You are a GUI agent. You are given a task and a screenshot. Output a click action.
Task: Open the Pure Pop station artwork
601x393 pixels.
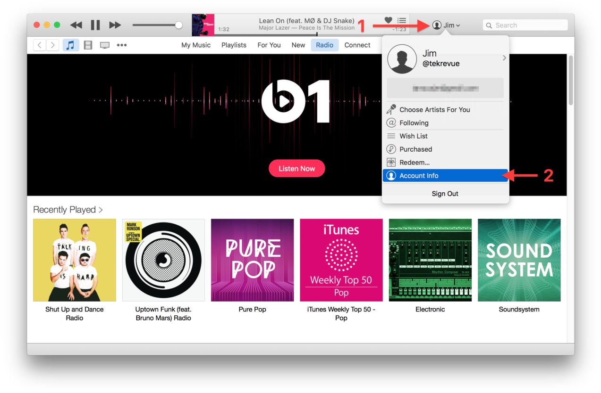click(253, 260)
